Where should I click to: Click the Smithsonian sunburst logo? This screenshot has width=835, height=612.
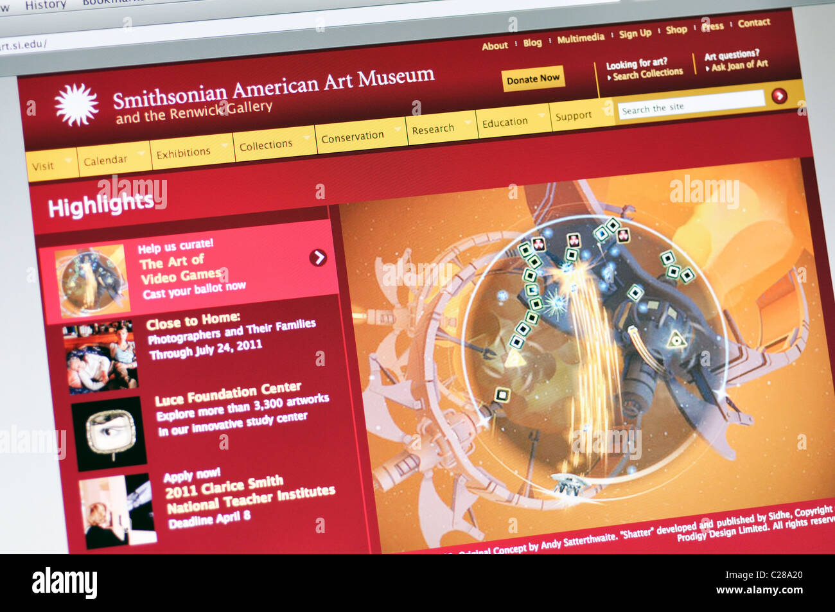[76, 104]
